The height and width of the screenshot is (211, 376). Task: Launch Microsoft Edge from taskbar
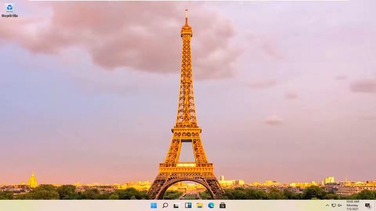[211, 206]
